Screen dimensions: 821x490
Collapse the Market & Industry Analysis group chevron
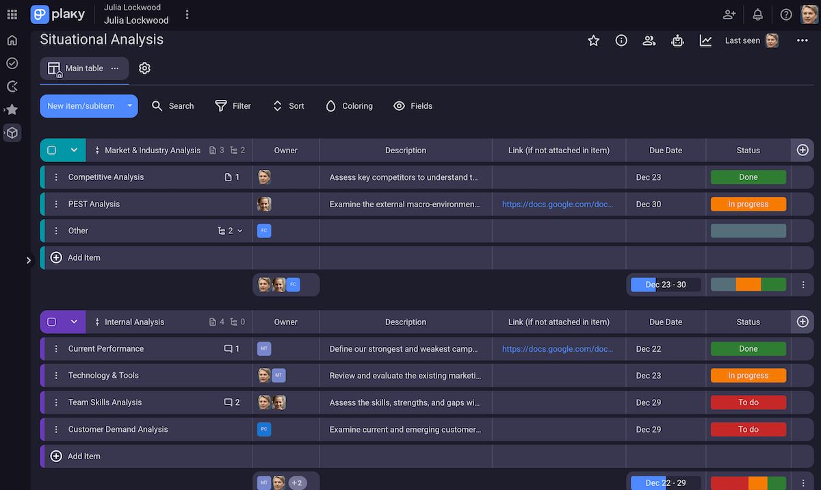click(75, 150)
